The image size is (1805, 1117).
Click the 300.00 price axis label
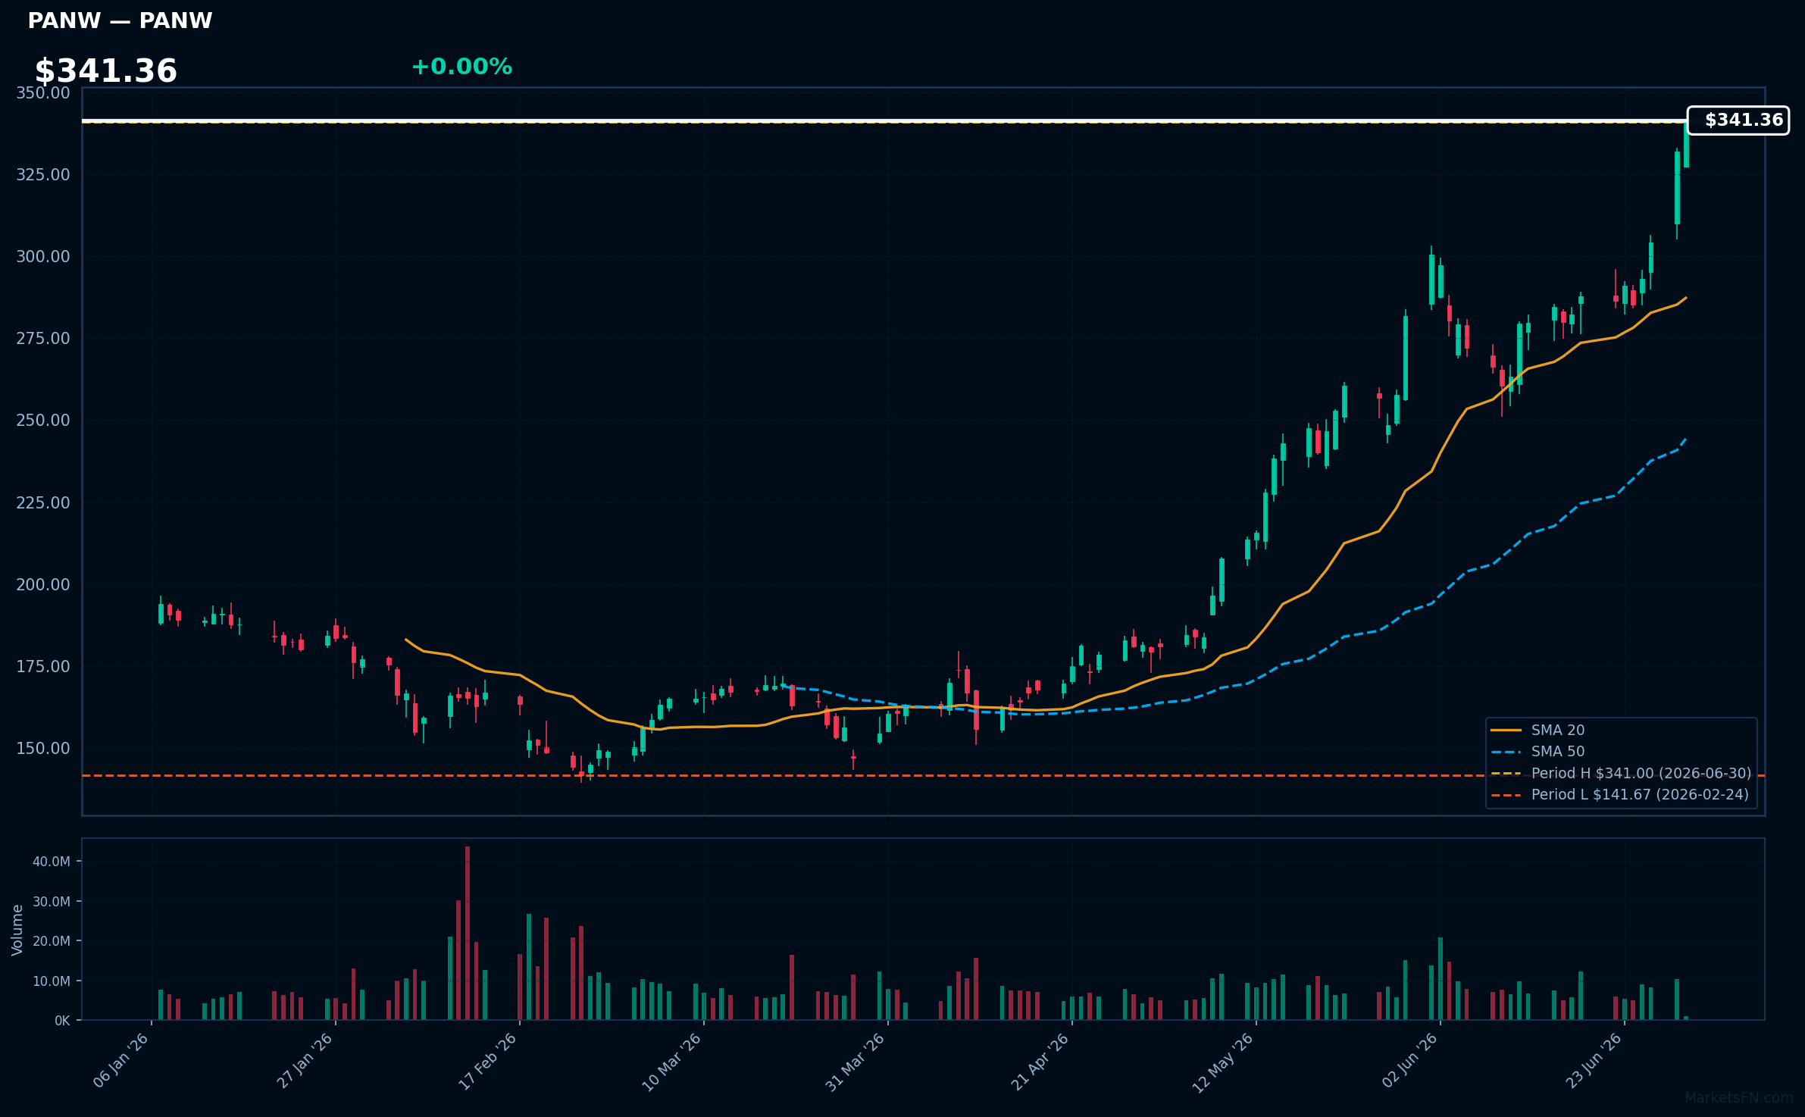[x=43, y=257]
